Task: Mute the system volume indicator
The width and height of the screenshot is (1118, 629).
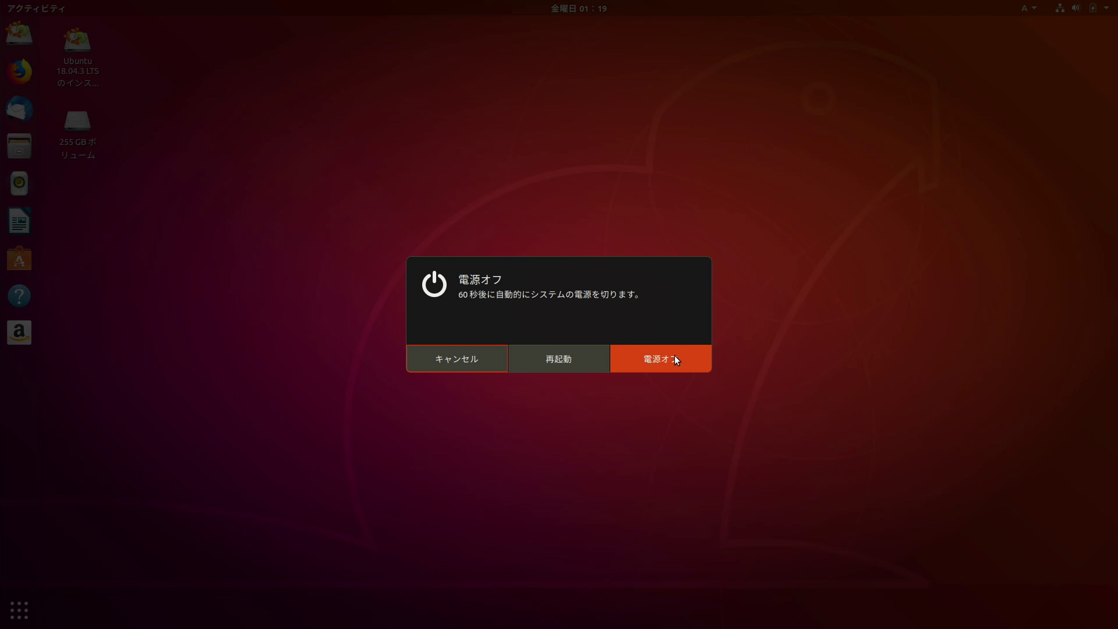Action: (1075, 8)
